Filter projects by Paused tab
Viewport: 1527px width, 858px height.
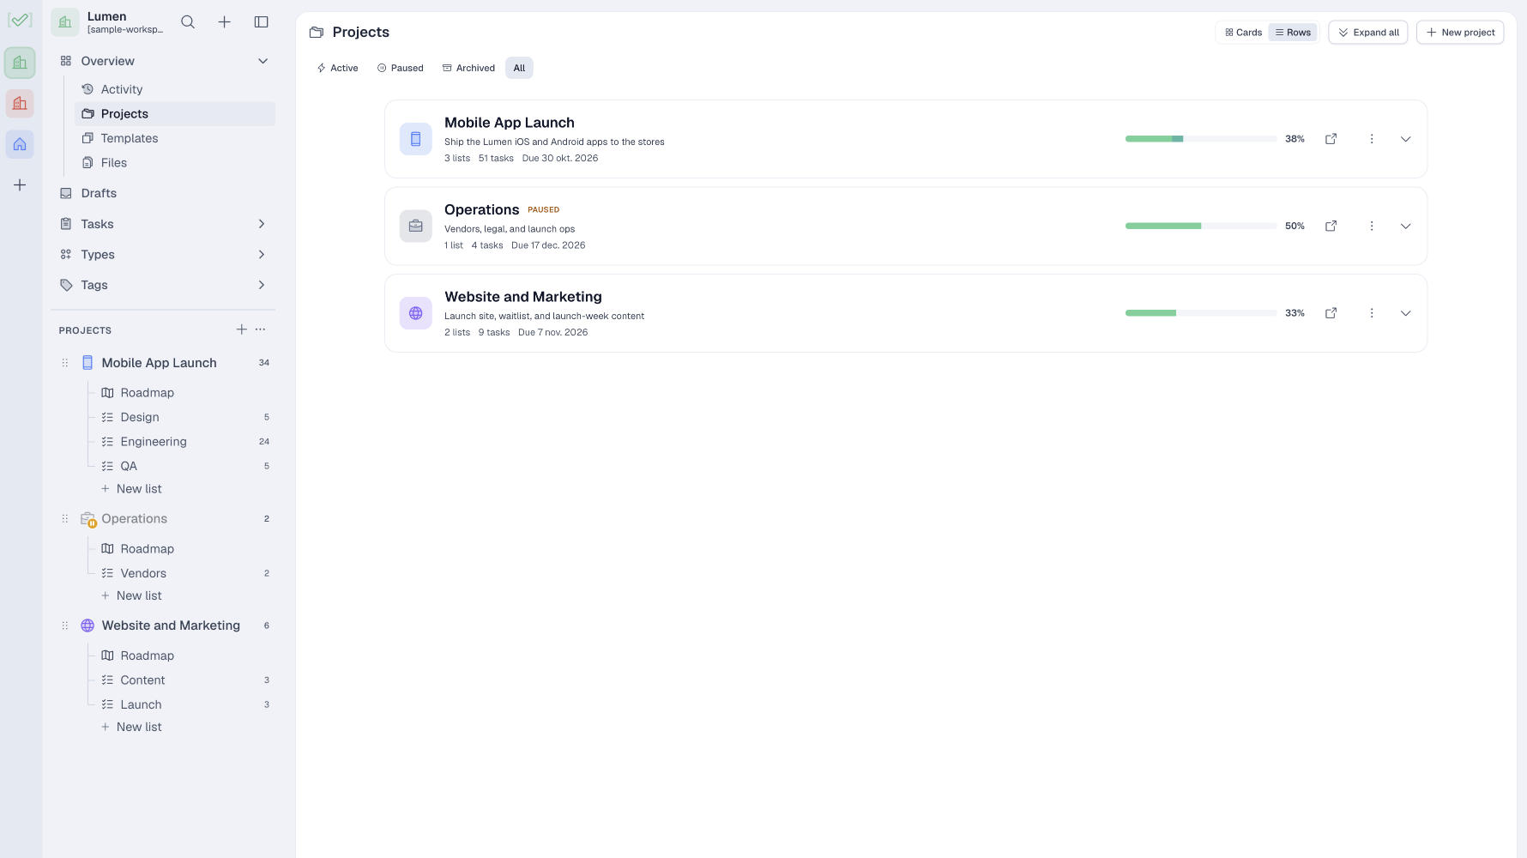(x=401, y=68)
